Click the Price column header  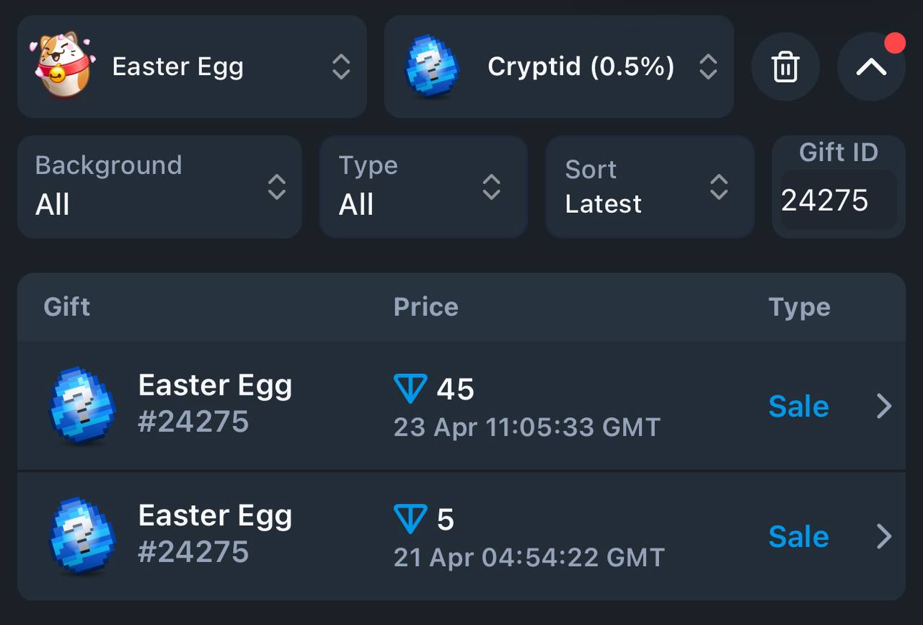pyautogui.click(x=425, y=307)
